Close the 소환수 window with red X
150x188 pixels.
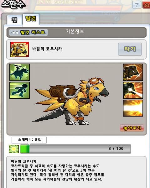coord(146,5)
